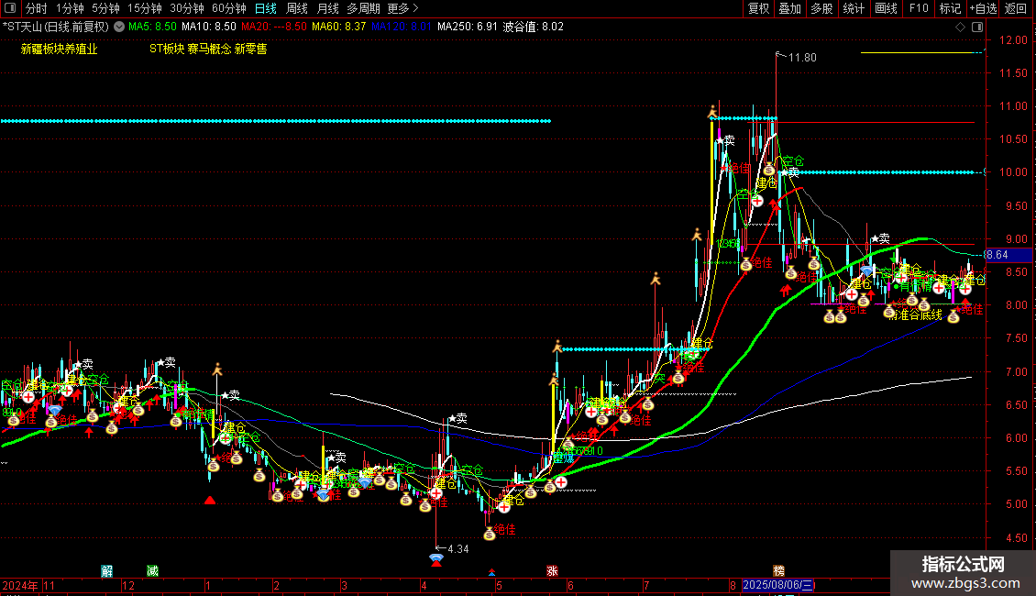Viewport: 1036px width, 596px height.
Task: Toggle the right-side panel icon in chart header
Action: pos(977,28)
